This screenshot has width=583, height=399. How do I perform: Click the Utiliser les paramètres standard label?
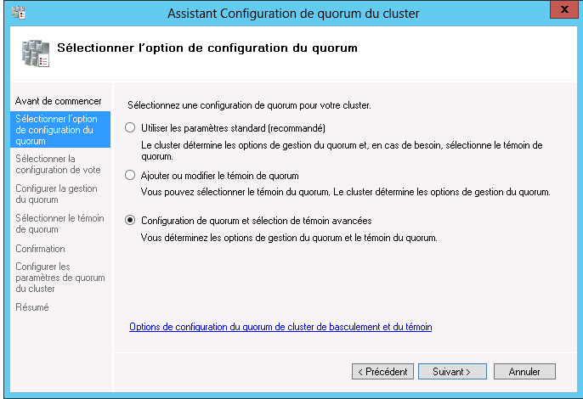pyautogui.click(x=233, y=128)
